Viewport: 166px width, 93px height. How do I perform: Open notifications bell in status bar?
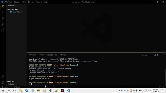click(163, 87)
